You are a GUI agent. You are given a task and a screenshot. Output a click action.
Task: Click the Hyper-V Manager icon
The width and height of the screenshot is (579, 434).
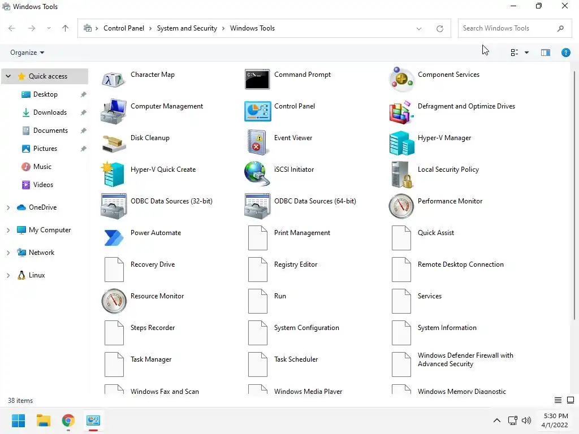401,143
